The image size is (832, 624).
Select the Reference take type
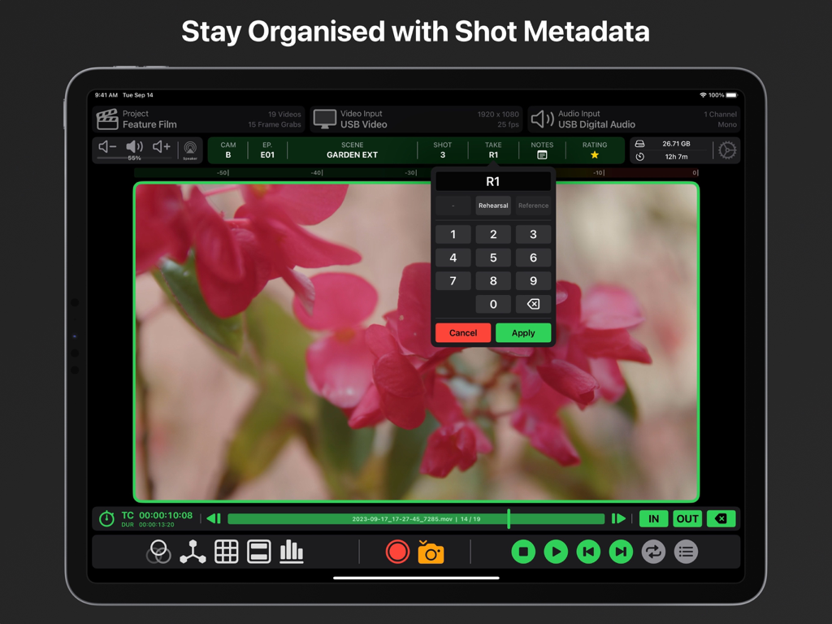tap(533, 206)
